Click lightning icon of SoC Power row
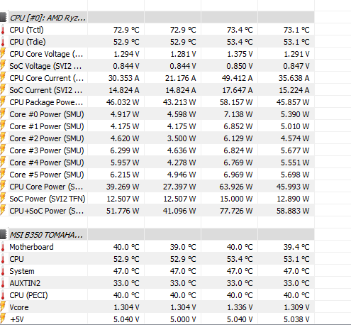This screenshot has width=351, height=325. pyautogui.click(x=3, y=198)
